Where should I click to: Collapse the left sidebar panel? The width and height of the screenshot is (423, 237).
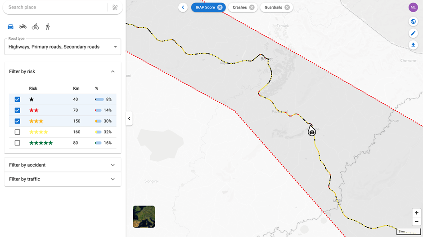129,118
